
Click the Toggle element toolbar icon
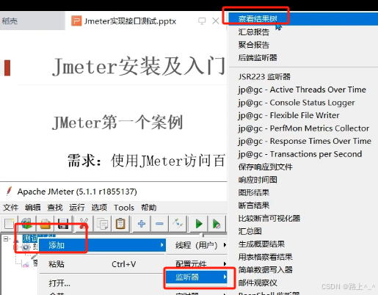pos(178,224)
